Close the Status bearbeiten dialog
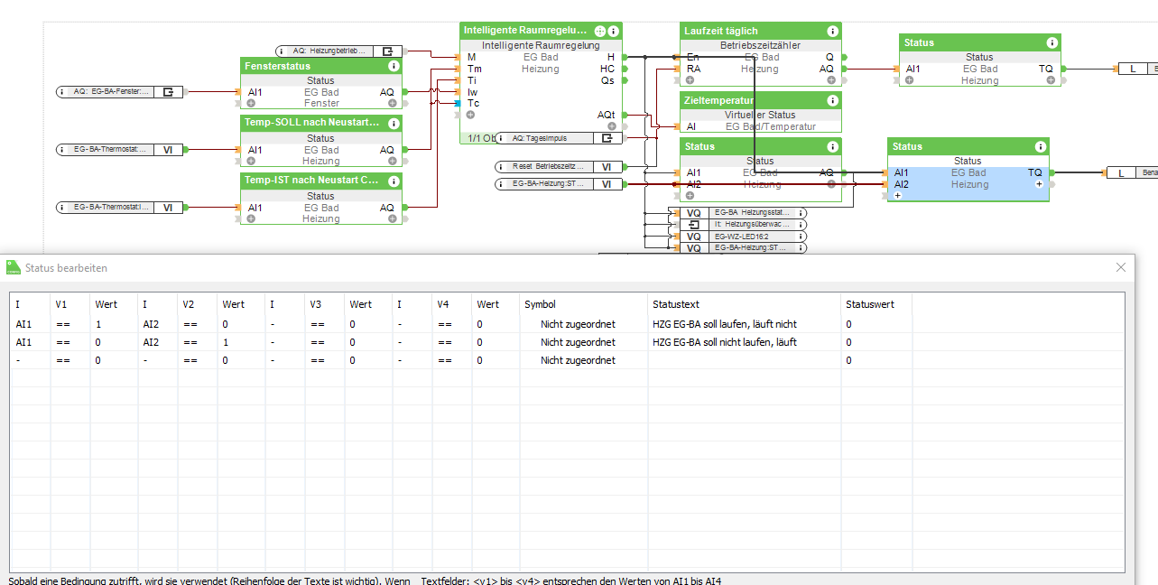This screenshot has height=585, width=1158. (1121, 267)
